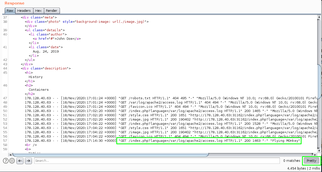Viewport: 322px width, 172px height.
Task: Open the Render tab
Action: pos(52,11)
